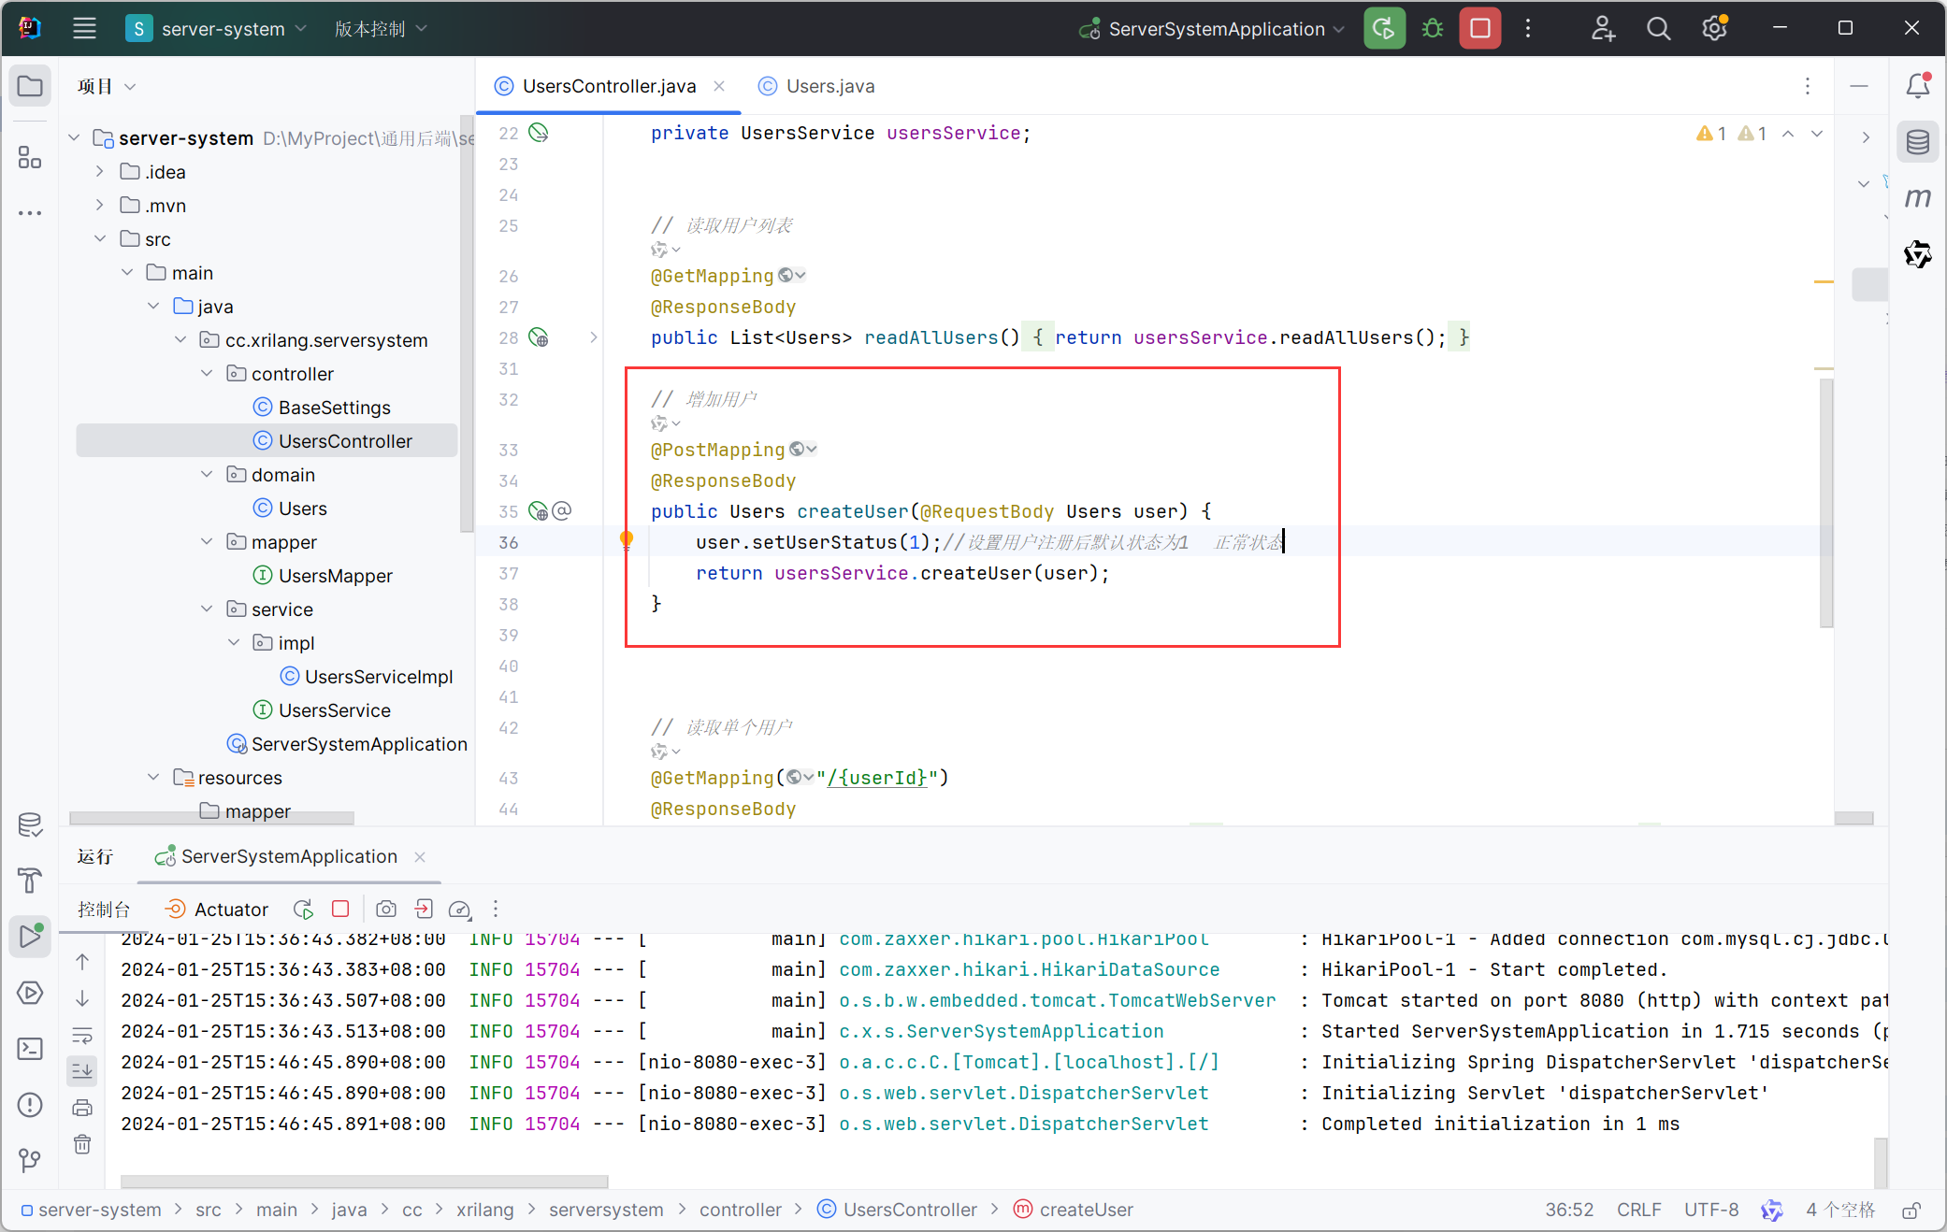Stop the running application in the title bar
Screen dimensions: 1947x1232
tap(1480, 29)
